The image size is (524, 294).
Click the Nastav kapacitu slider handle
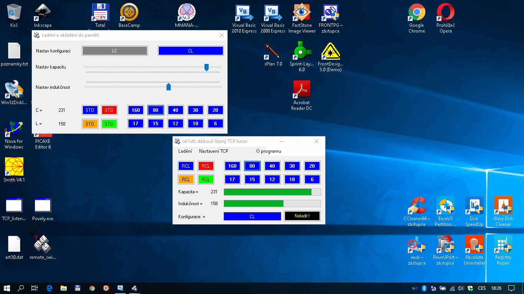pos(206,67)
